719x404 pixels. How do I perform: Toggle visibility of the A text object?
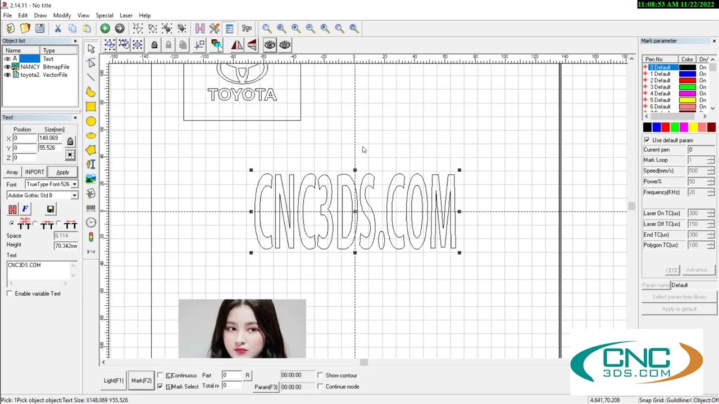[x=7, y=59]
